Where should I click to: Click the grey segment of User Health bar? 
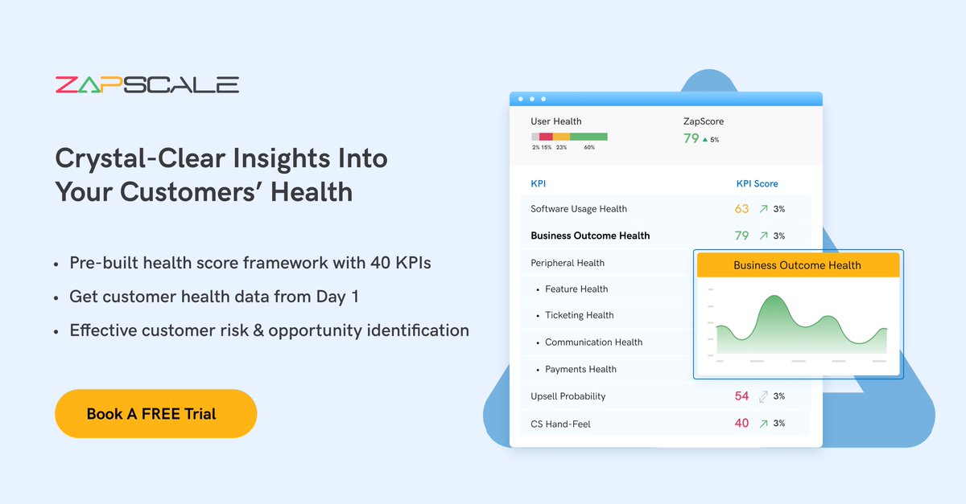[x=535, y=137]
